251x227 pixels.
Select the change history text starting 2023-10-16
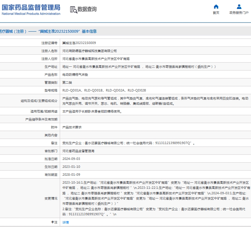tap(156, 198)
